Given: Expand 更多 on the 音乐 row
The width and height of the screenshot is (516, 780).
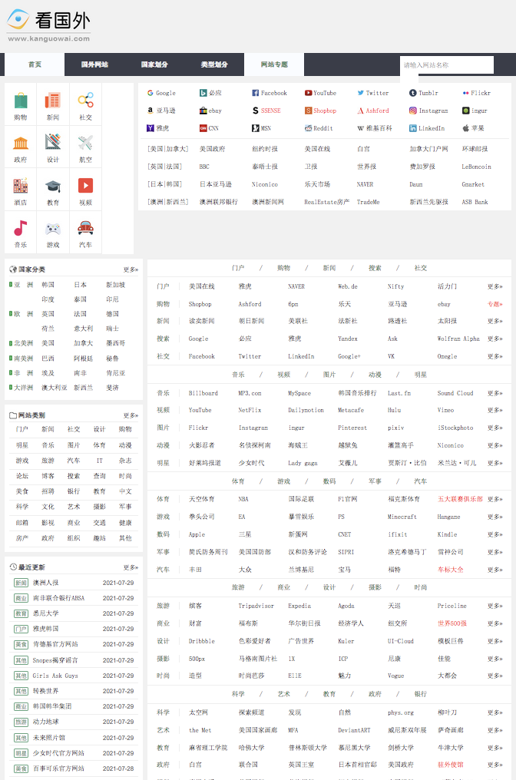Looking at the screenshot, I should 495,393.
